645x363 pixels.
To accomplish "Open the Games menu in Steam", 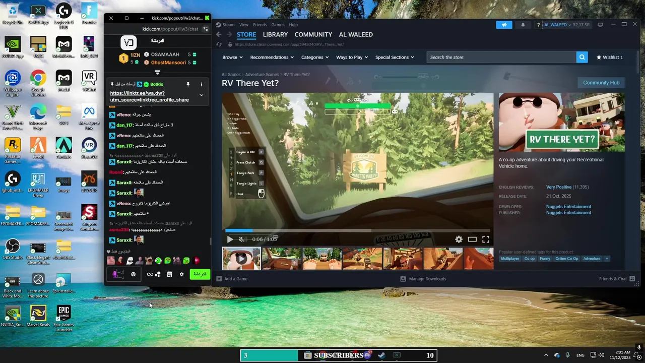I will coord(278,25).
